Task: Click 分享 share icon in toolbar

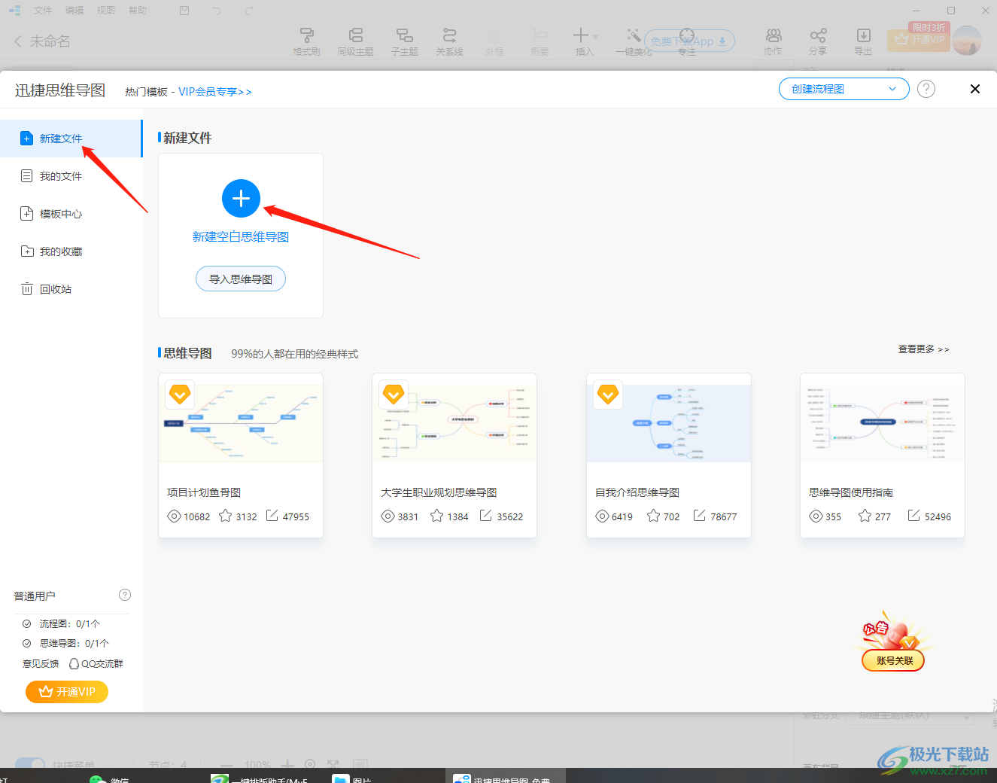Action: click(x=818, y=41)
